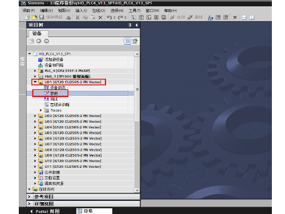Click the Open project folder icon

pyautogui.click(x=35, y=17)
